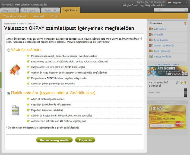Click the Pénz küldése link

pyautogui.click(x=161, y=40)
